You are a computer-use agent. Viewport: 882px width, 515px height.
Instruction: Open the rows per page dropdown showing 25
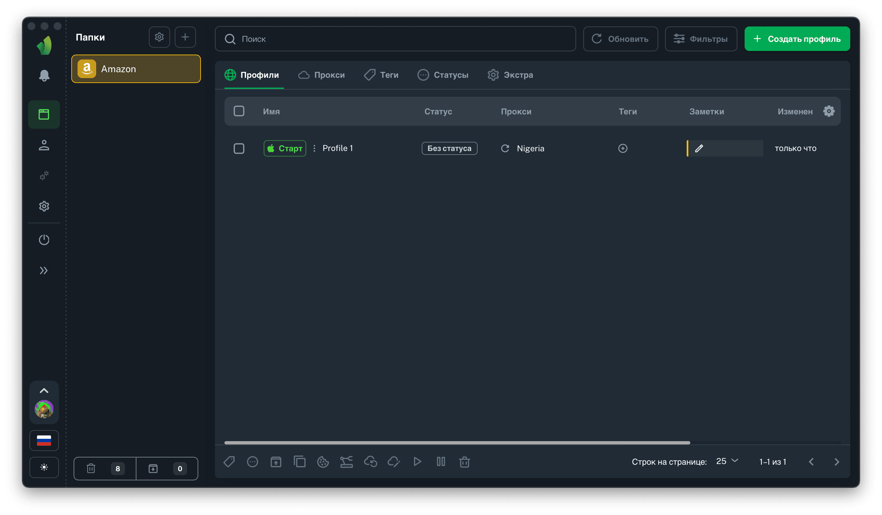point(727,461)
